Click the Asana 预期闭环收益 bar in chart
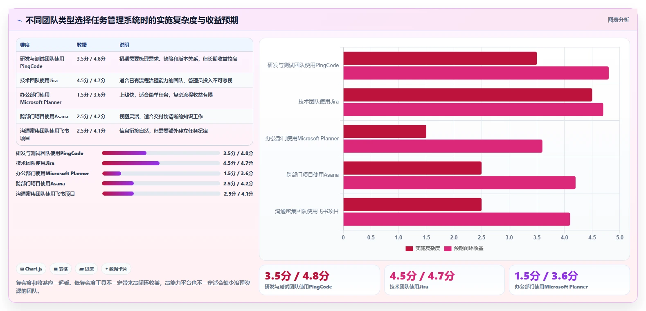 (459, 183)
